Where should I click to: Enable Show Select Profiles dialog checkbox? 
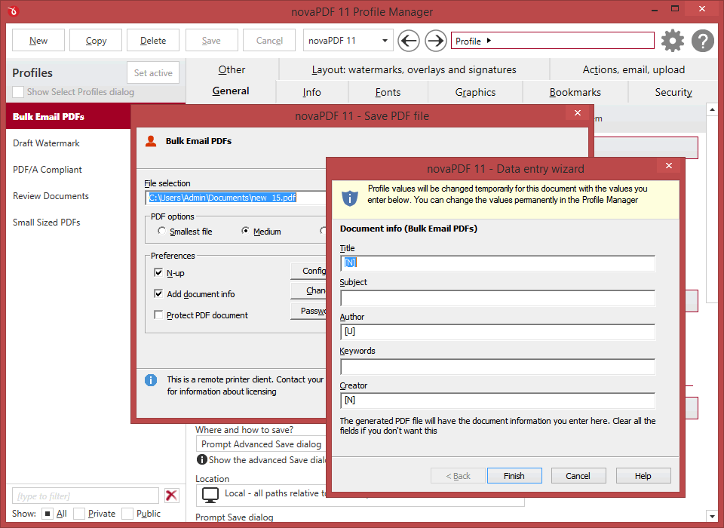click(x=18, y=92)
